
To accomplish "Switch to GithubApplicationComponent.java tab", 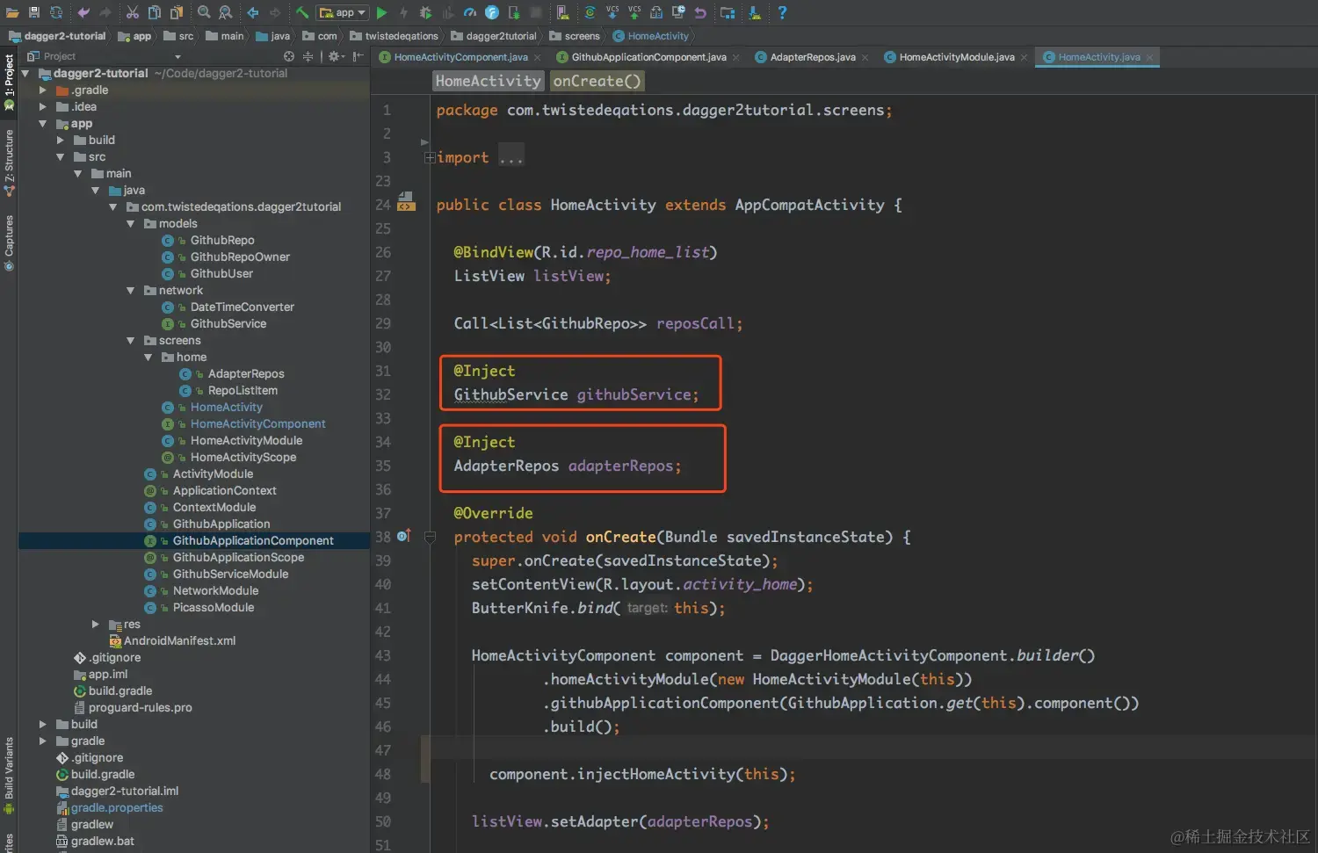I will coord(648,57).
